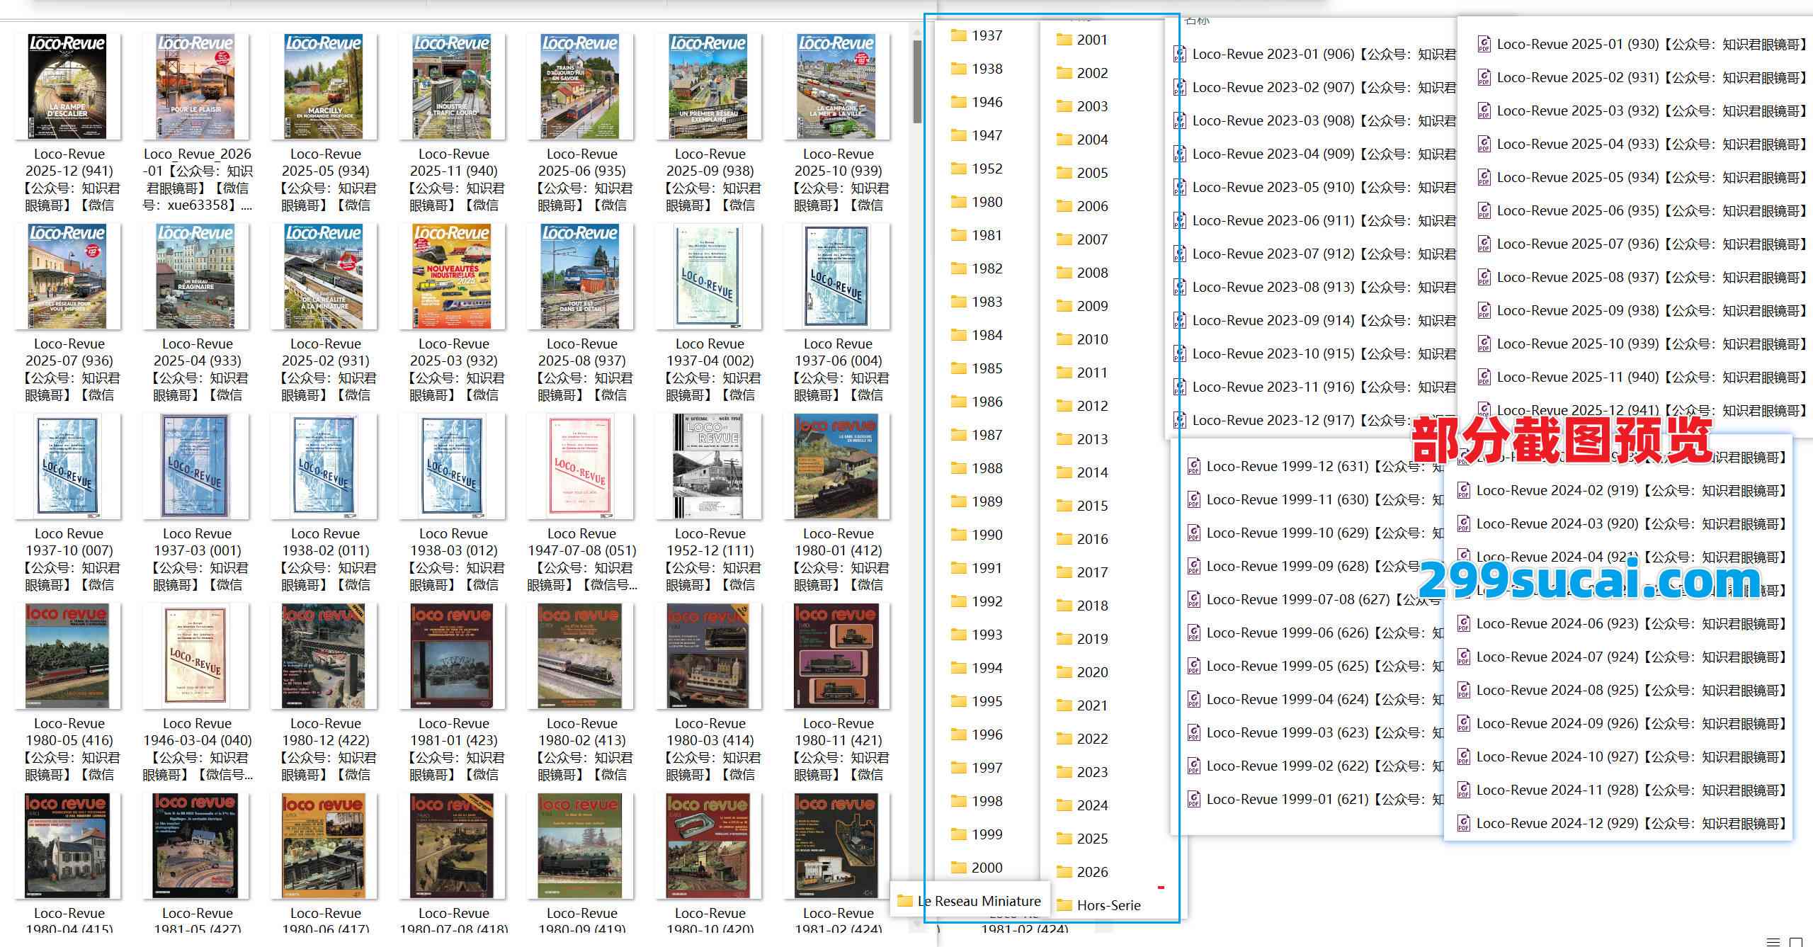Click PDF icon for Loco-Revue 2024-12 (929)

(1463, 824)
